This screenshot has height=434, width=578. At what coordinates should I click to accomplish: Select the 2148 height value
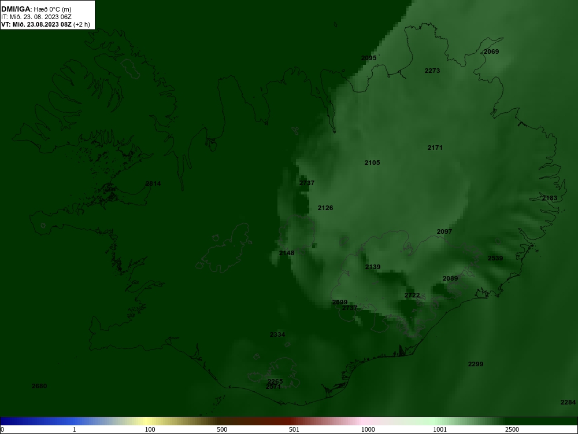click(x=287, y=253)
